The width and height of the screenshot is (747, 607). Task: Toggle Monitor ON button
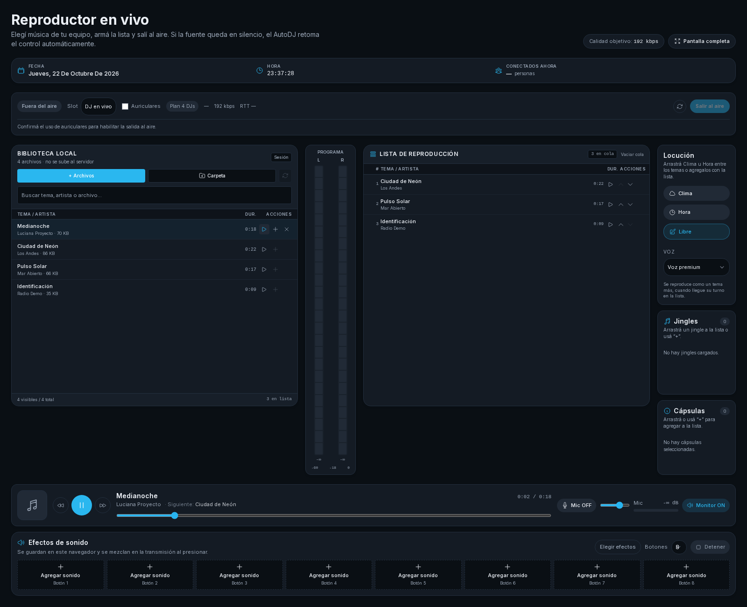(706, 505)
